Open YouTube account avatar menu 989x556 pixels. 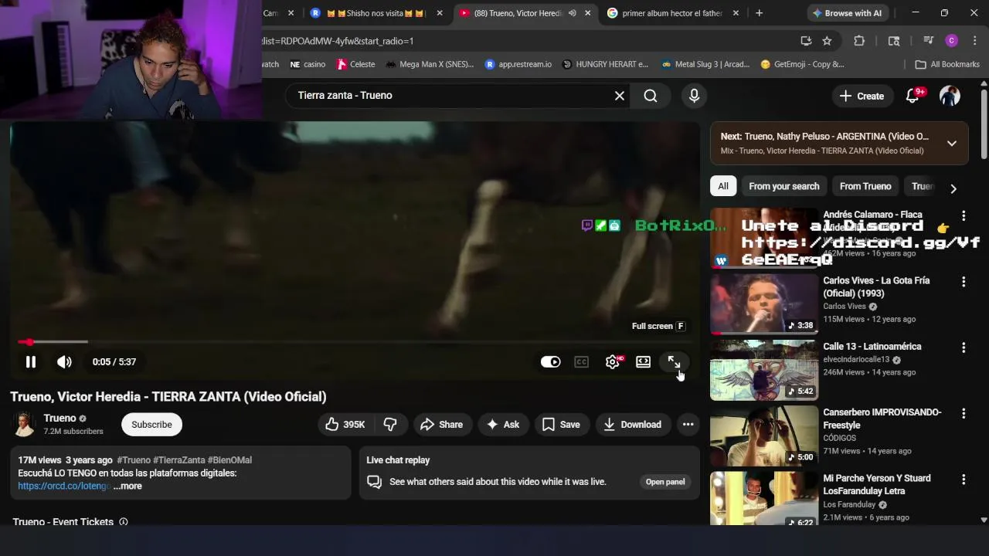950,96
